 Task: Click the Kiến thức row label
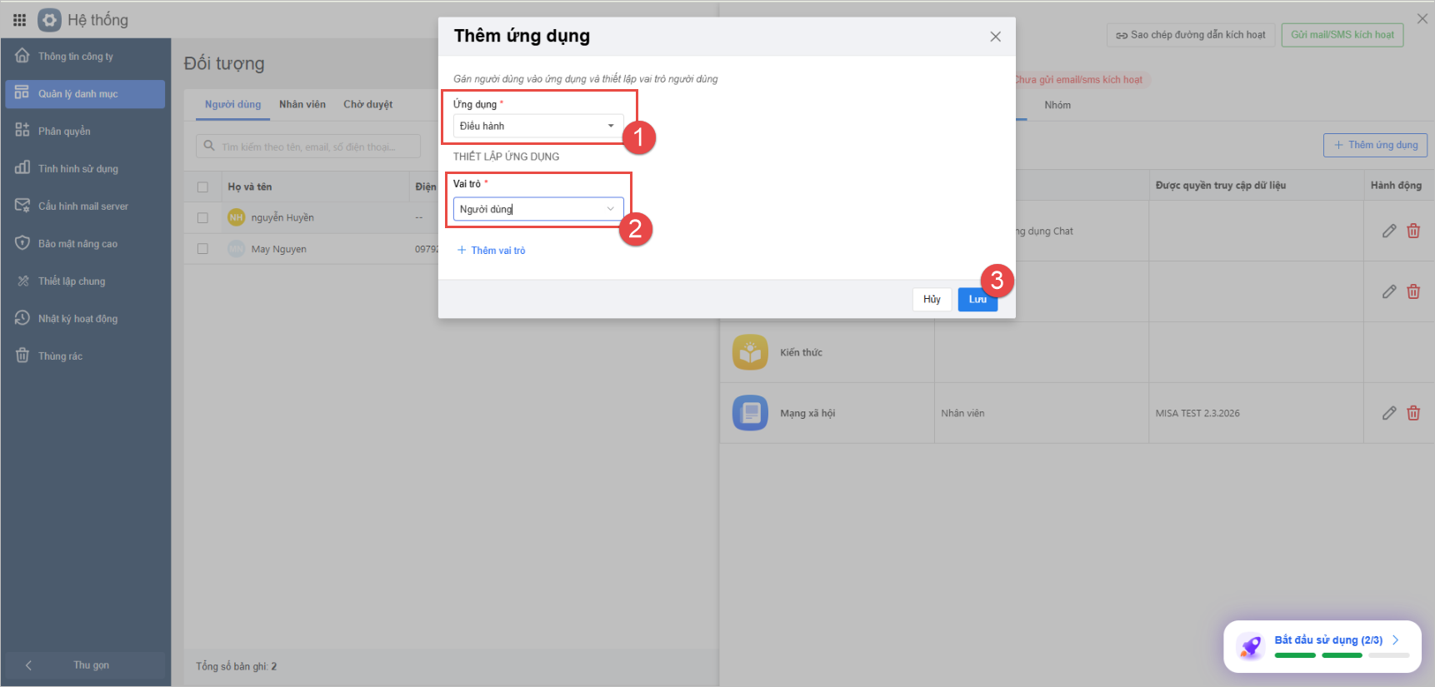802,353
